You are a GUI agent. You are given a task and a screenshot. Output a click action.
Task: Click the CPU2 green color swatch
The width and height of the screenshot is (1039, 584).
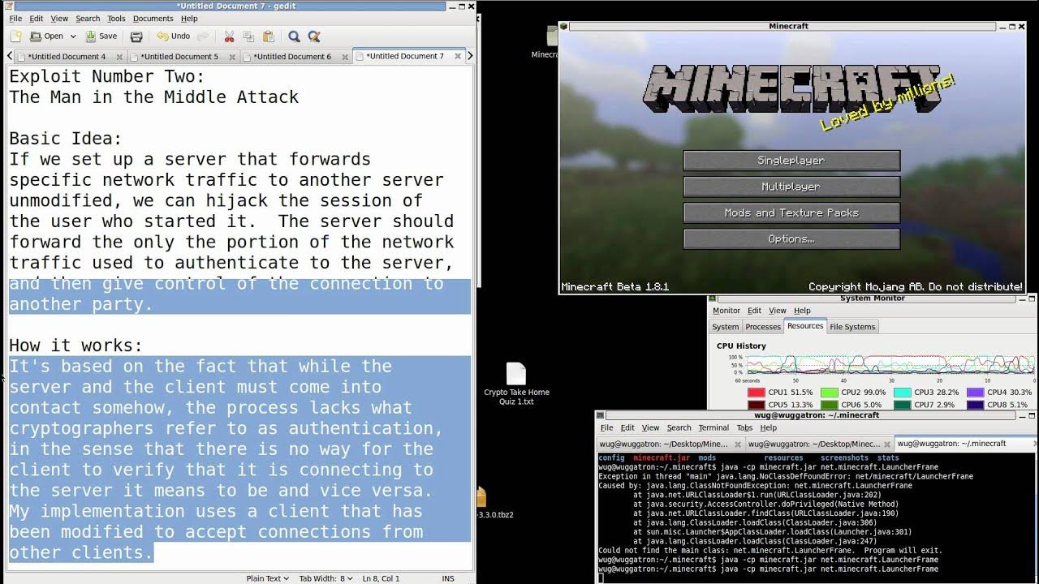pos(830,393)
